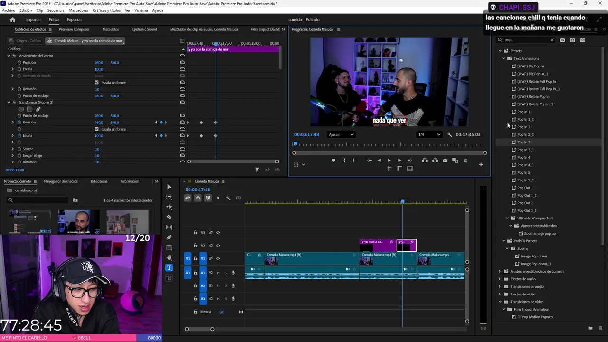608x342 pixels.
Task: Toggle V2 track output eye
Action: [x=218, y=246]
